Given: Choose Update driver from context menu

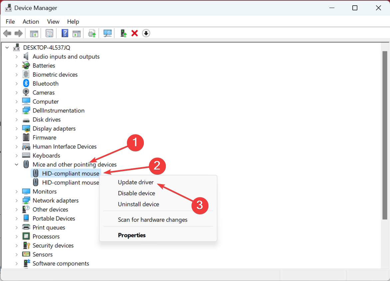Looking at the screenshot, I should point(136,182).
